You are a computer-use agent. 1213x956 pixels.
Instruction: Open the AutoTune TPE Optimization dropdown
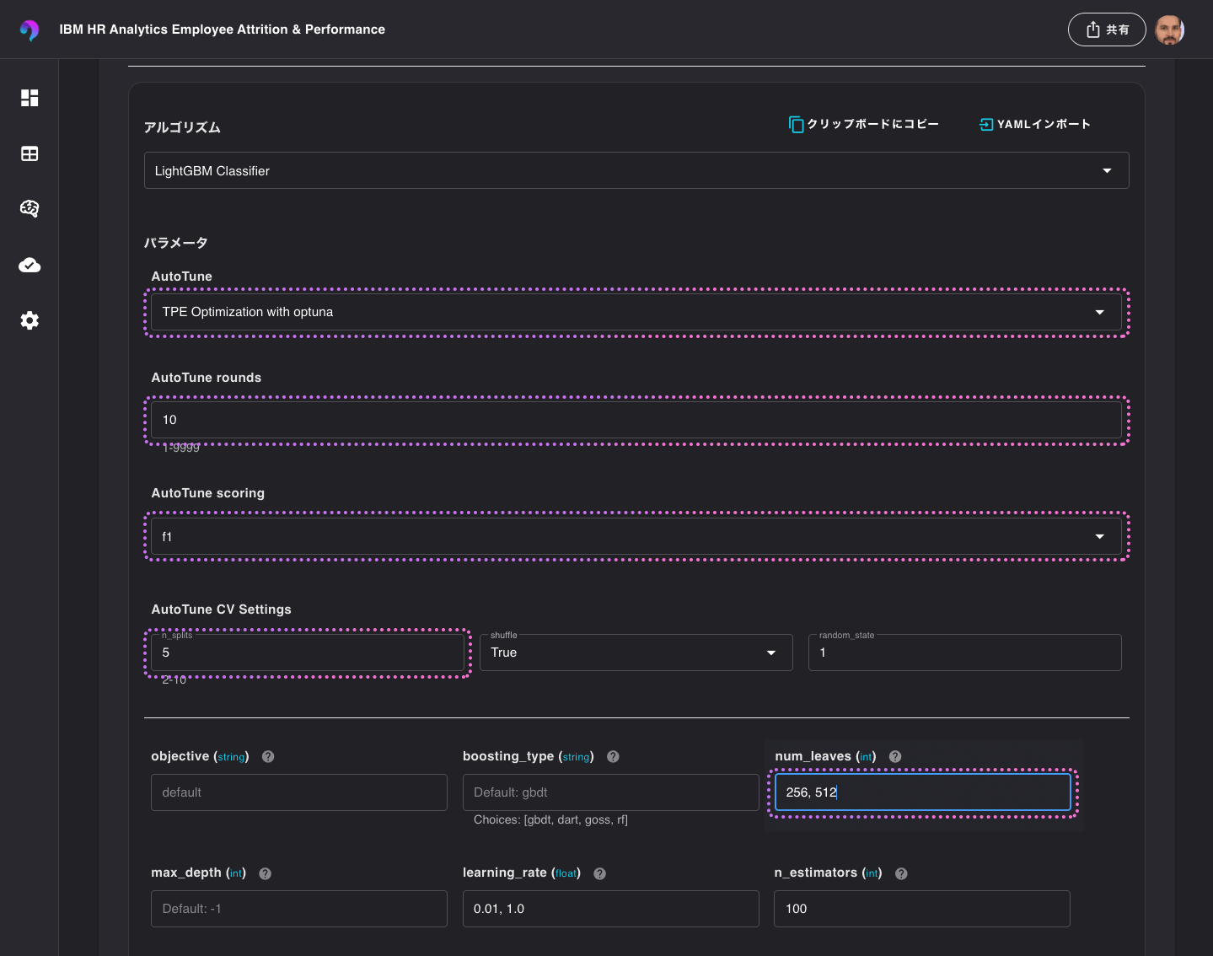(636, 312)
